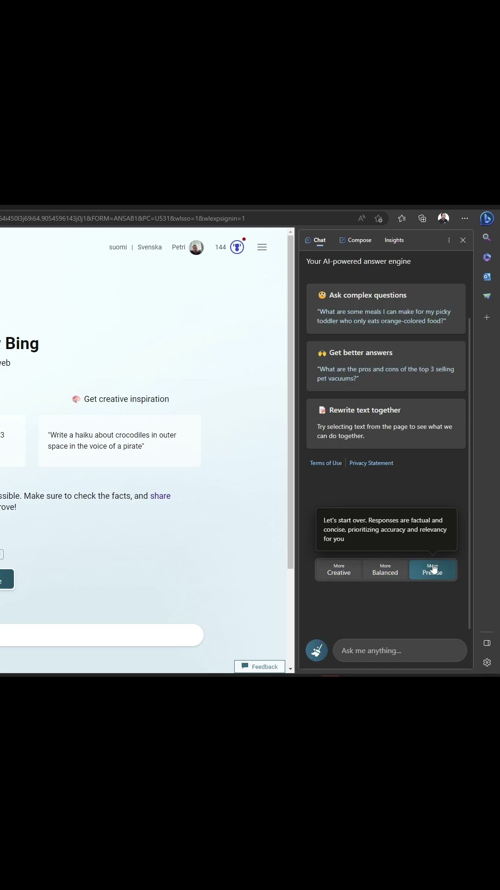The width and height of the screenshot is (500, 890).
Task: Open sidebar settings gear icon
Action: click(487, 662)
